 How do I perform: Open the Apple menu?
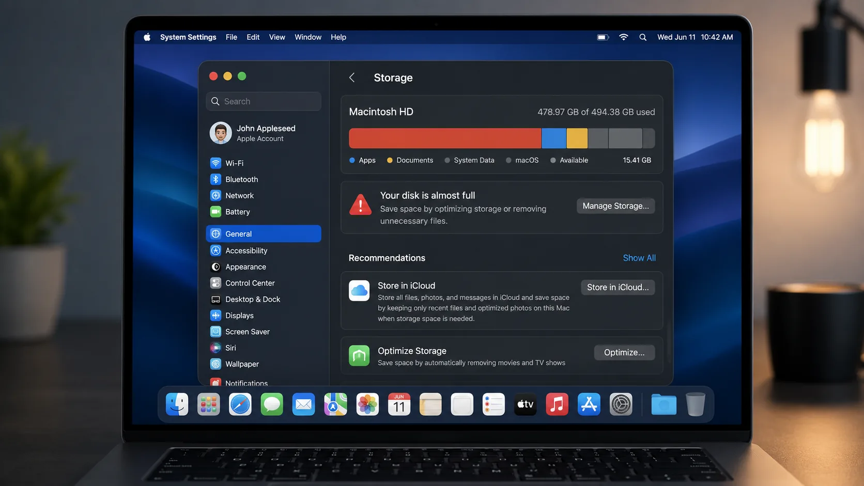[x=147, y=37]
